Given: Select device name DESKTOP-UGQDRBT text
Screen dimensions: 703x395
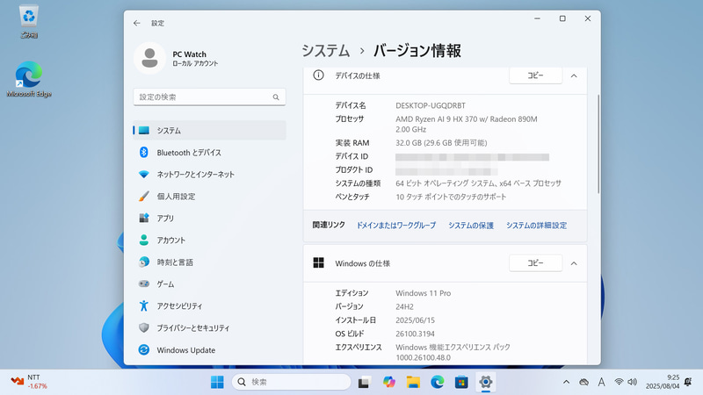Looking at the screenshot, I should tap(431, 105).
